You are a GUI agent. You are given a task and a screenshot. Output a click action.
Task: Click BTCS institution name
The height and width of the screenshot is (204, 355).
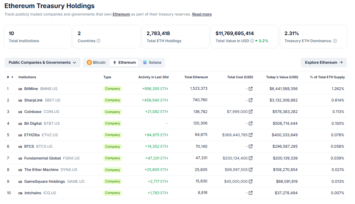tap(29, 147)
